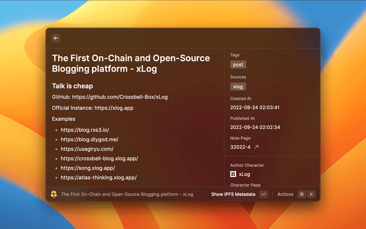Open the crossbell-blog.xlog.app link
This screenshot has width=366, height=229.
(x=99, y=159)
